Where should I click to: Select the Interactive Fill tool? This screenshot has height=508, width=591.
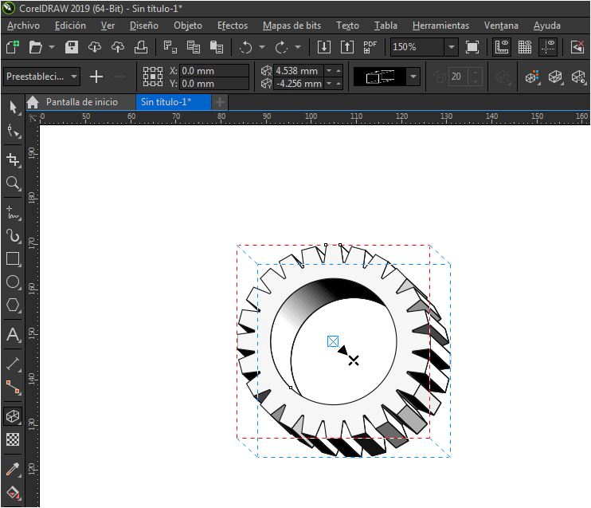[x=14, y=493]
